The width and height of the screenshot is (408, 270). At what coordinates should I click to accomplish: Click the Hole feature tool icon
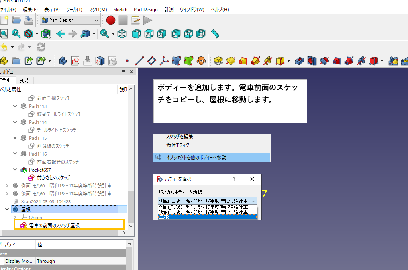[x=312, y=61]
